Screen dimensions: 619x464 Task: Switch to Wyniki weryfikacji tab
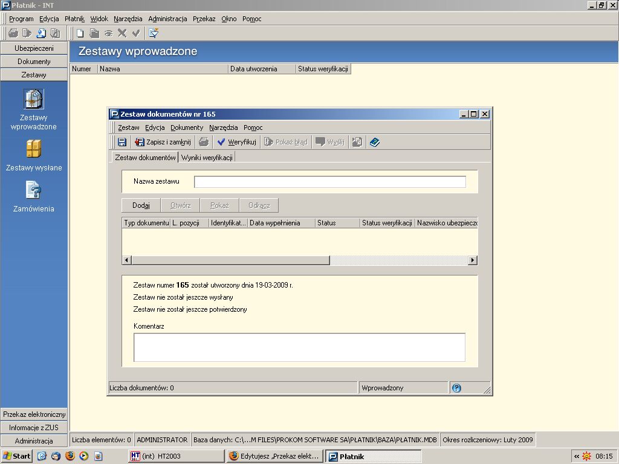[x=207, y=158]
